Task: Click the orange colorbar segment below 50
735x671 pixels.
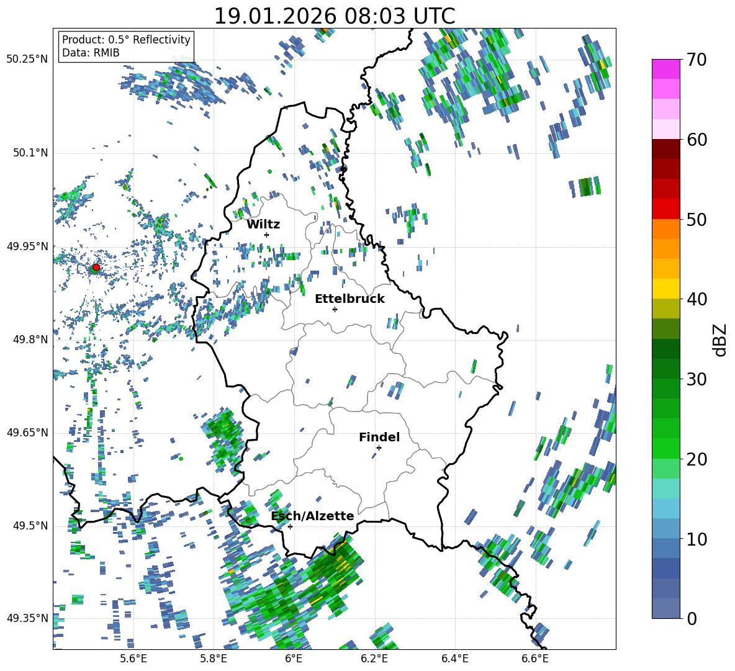Action: [x=666, y=228]
